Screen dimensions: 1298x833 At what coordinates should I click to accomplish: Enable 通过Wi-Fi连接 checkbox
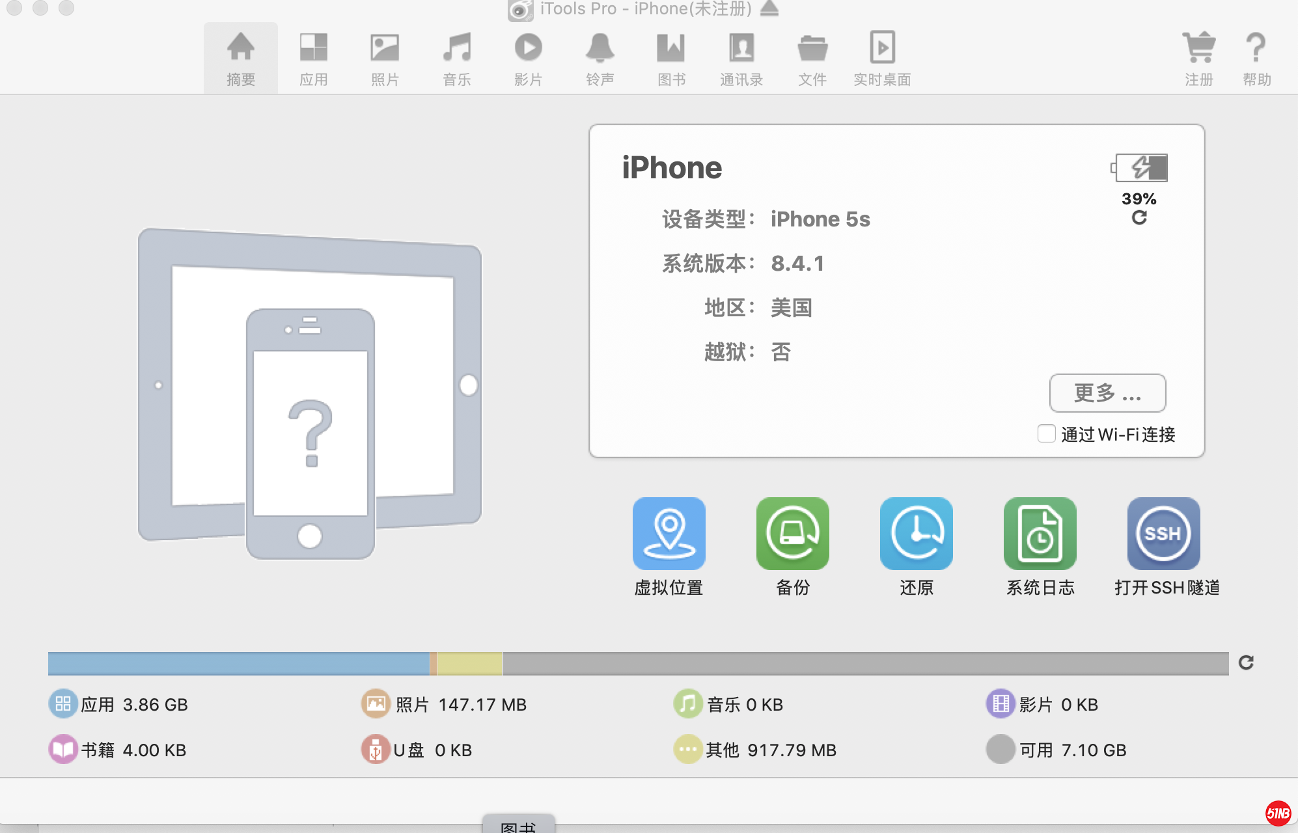tap(1046, 433)
